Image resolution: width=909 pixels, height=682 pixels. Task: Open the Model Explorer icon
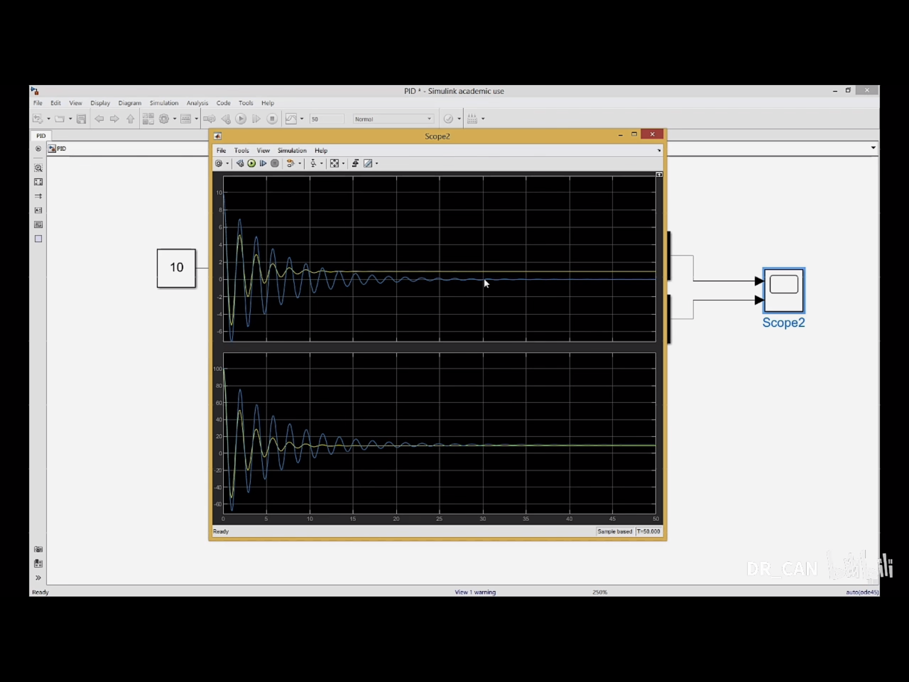tap(186, 119)
